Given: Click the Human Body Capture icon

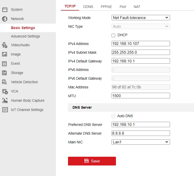Looking at the screenshot, I should point(5,100).
